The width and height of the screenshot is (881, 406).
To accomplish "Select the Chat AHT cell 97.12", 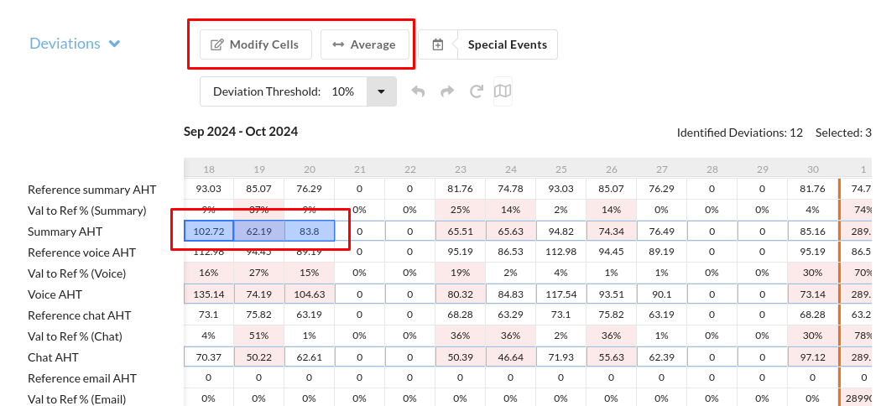I will [x=813, y=357].
